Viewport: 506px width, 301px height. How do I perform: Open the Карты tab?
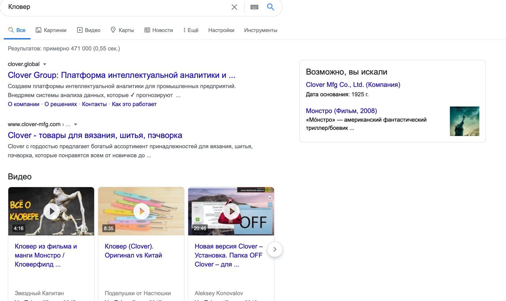pos(122,30)
